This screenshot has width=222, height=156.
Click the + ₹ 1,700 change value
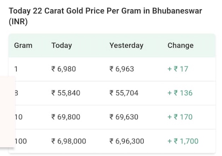pos(183,141)
